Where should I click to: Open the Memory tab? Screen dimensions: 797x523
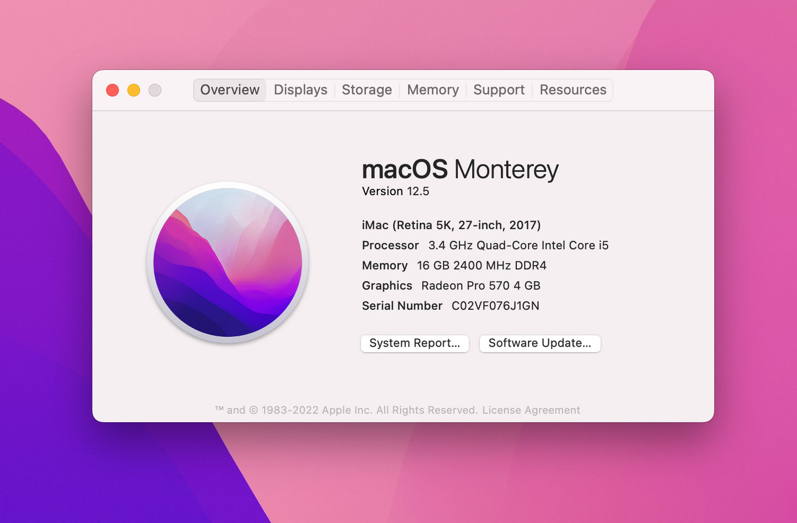(432, 90)
